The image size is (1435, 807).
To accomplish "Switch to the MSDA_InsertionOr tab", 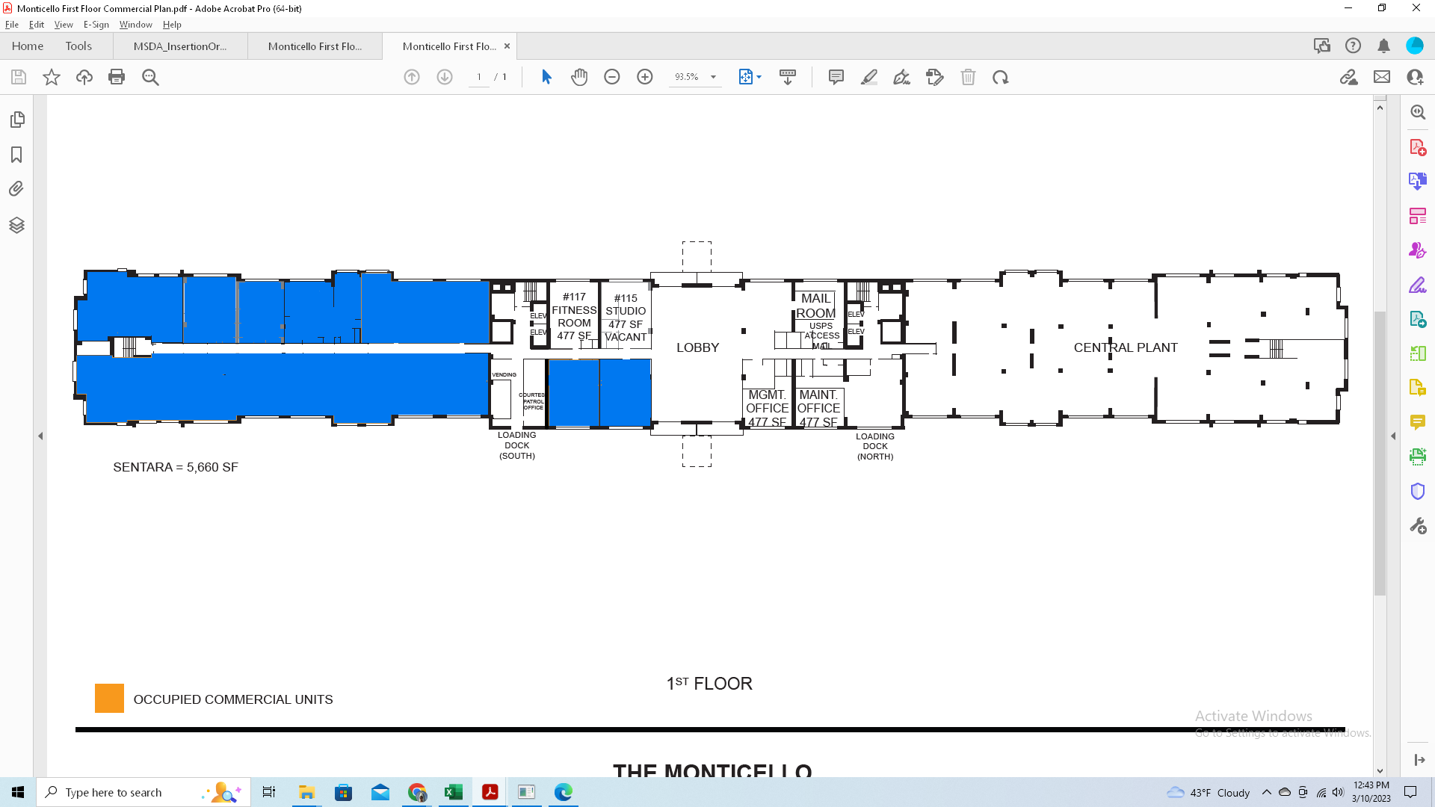I will [179, 46].
